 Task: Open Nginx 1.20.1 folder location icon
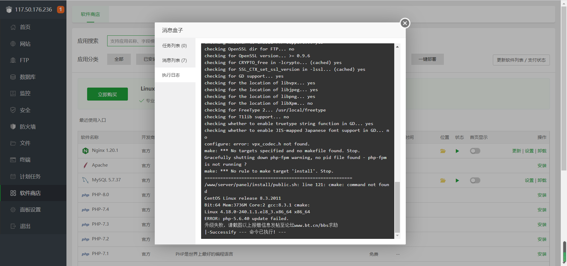click(x=443, y=151)
